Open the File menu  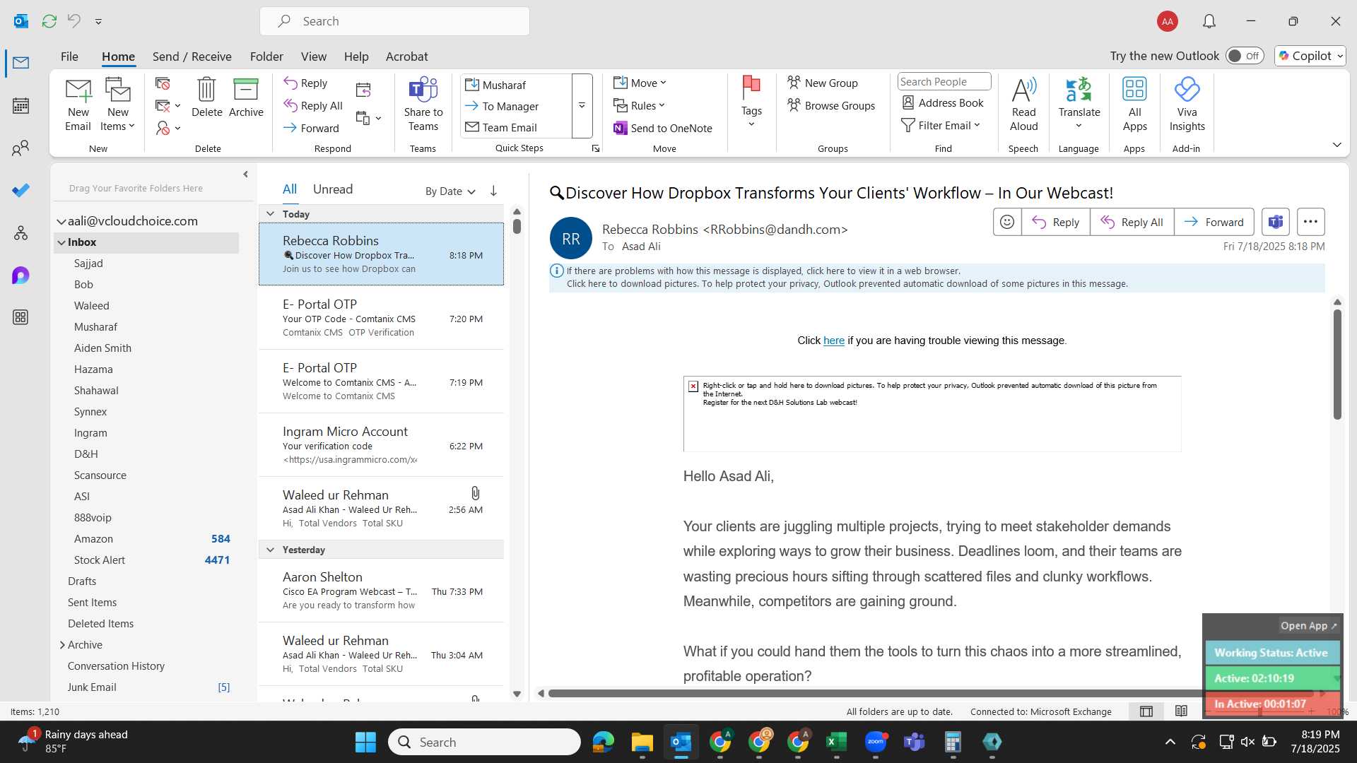69,57
